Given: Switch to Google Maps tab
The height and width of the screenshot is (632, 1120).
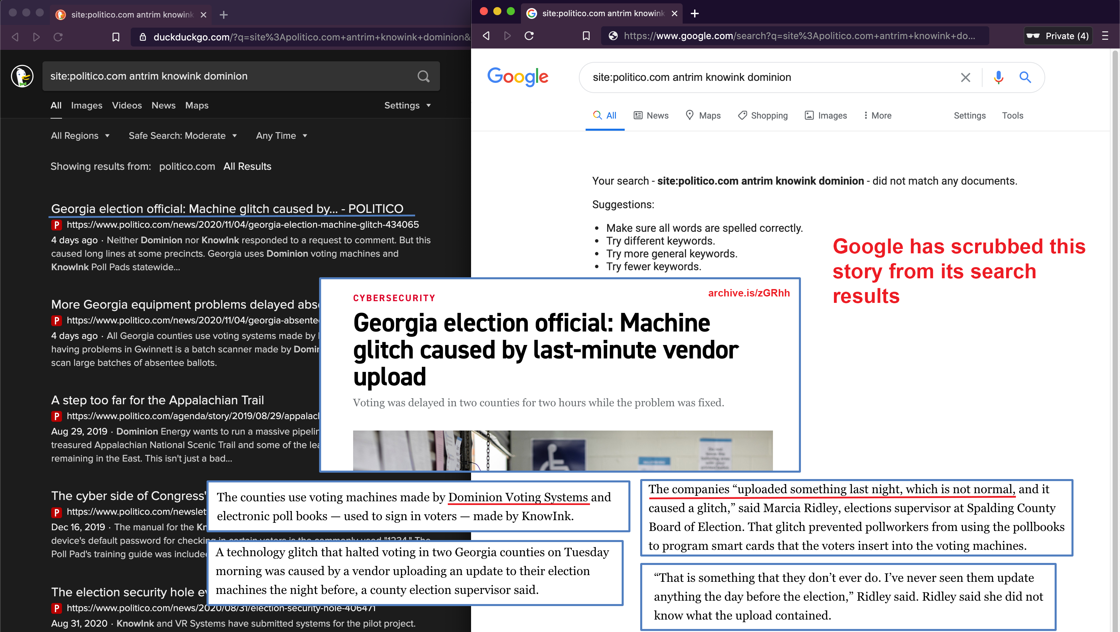Looking at the screenshot, I should [703, 116].
